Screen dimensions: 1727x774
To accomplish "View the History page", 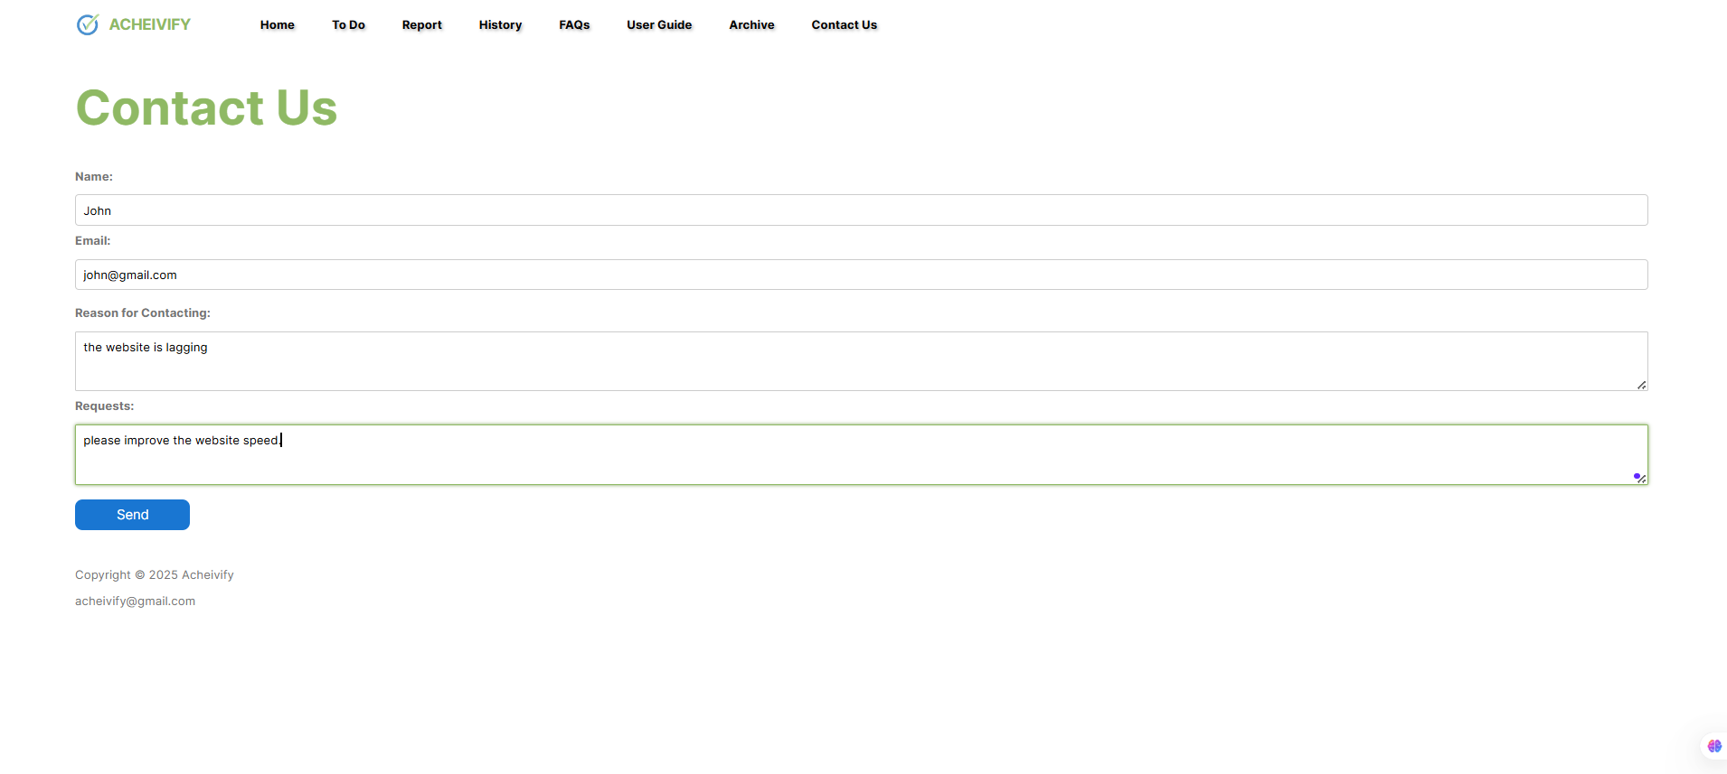I will [x=501, y=24].
